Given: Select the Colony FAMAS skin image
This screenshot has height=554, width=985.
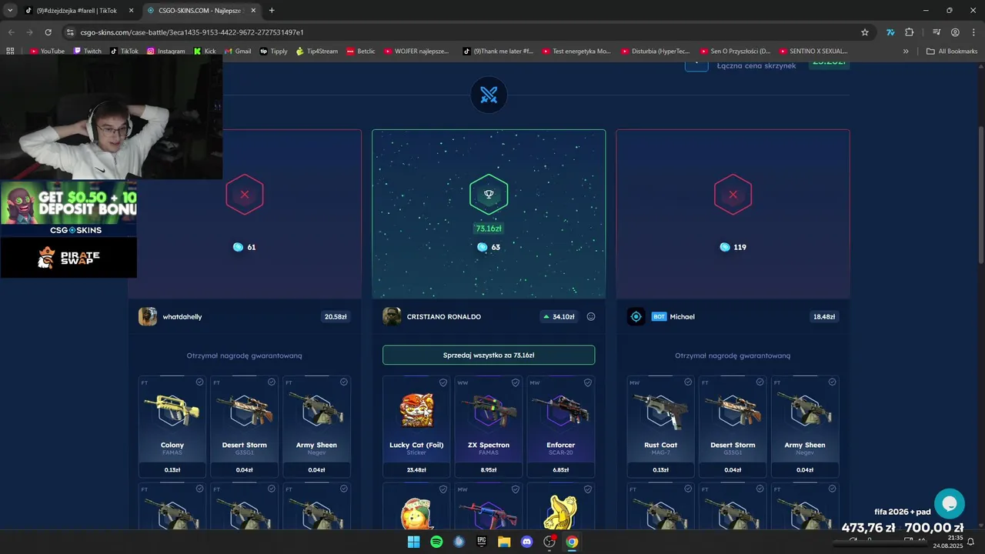Looking at the screenshot, I should coord(172,410).
